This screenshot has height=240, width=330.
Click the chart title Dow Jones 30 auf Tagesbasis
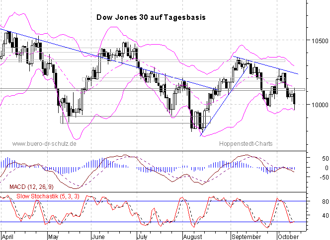pos(151,17)
